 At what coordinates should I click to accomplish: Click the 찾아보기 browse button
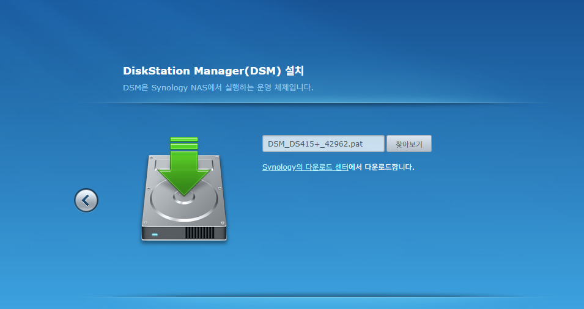409,144
